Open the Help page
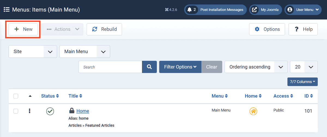This screenshot has height=137, width=327. tap(303, 29)
